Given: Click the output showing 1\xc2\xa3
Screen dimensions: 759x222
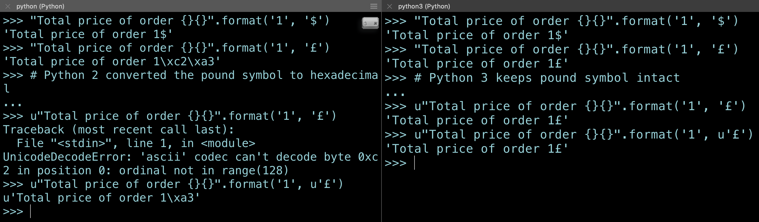Looking at the screenshot, I should coord(112,62).
